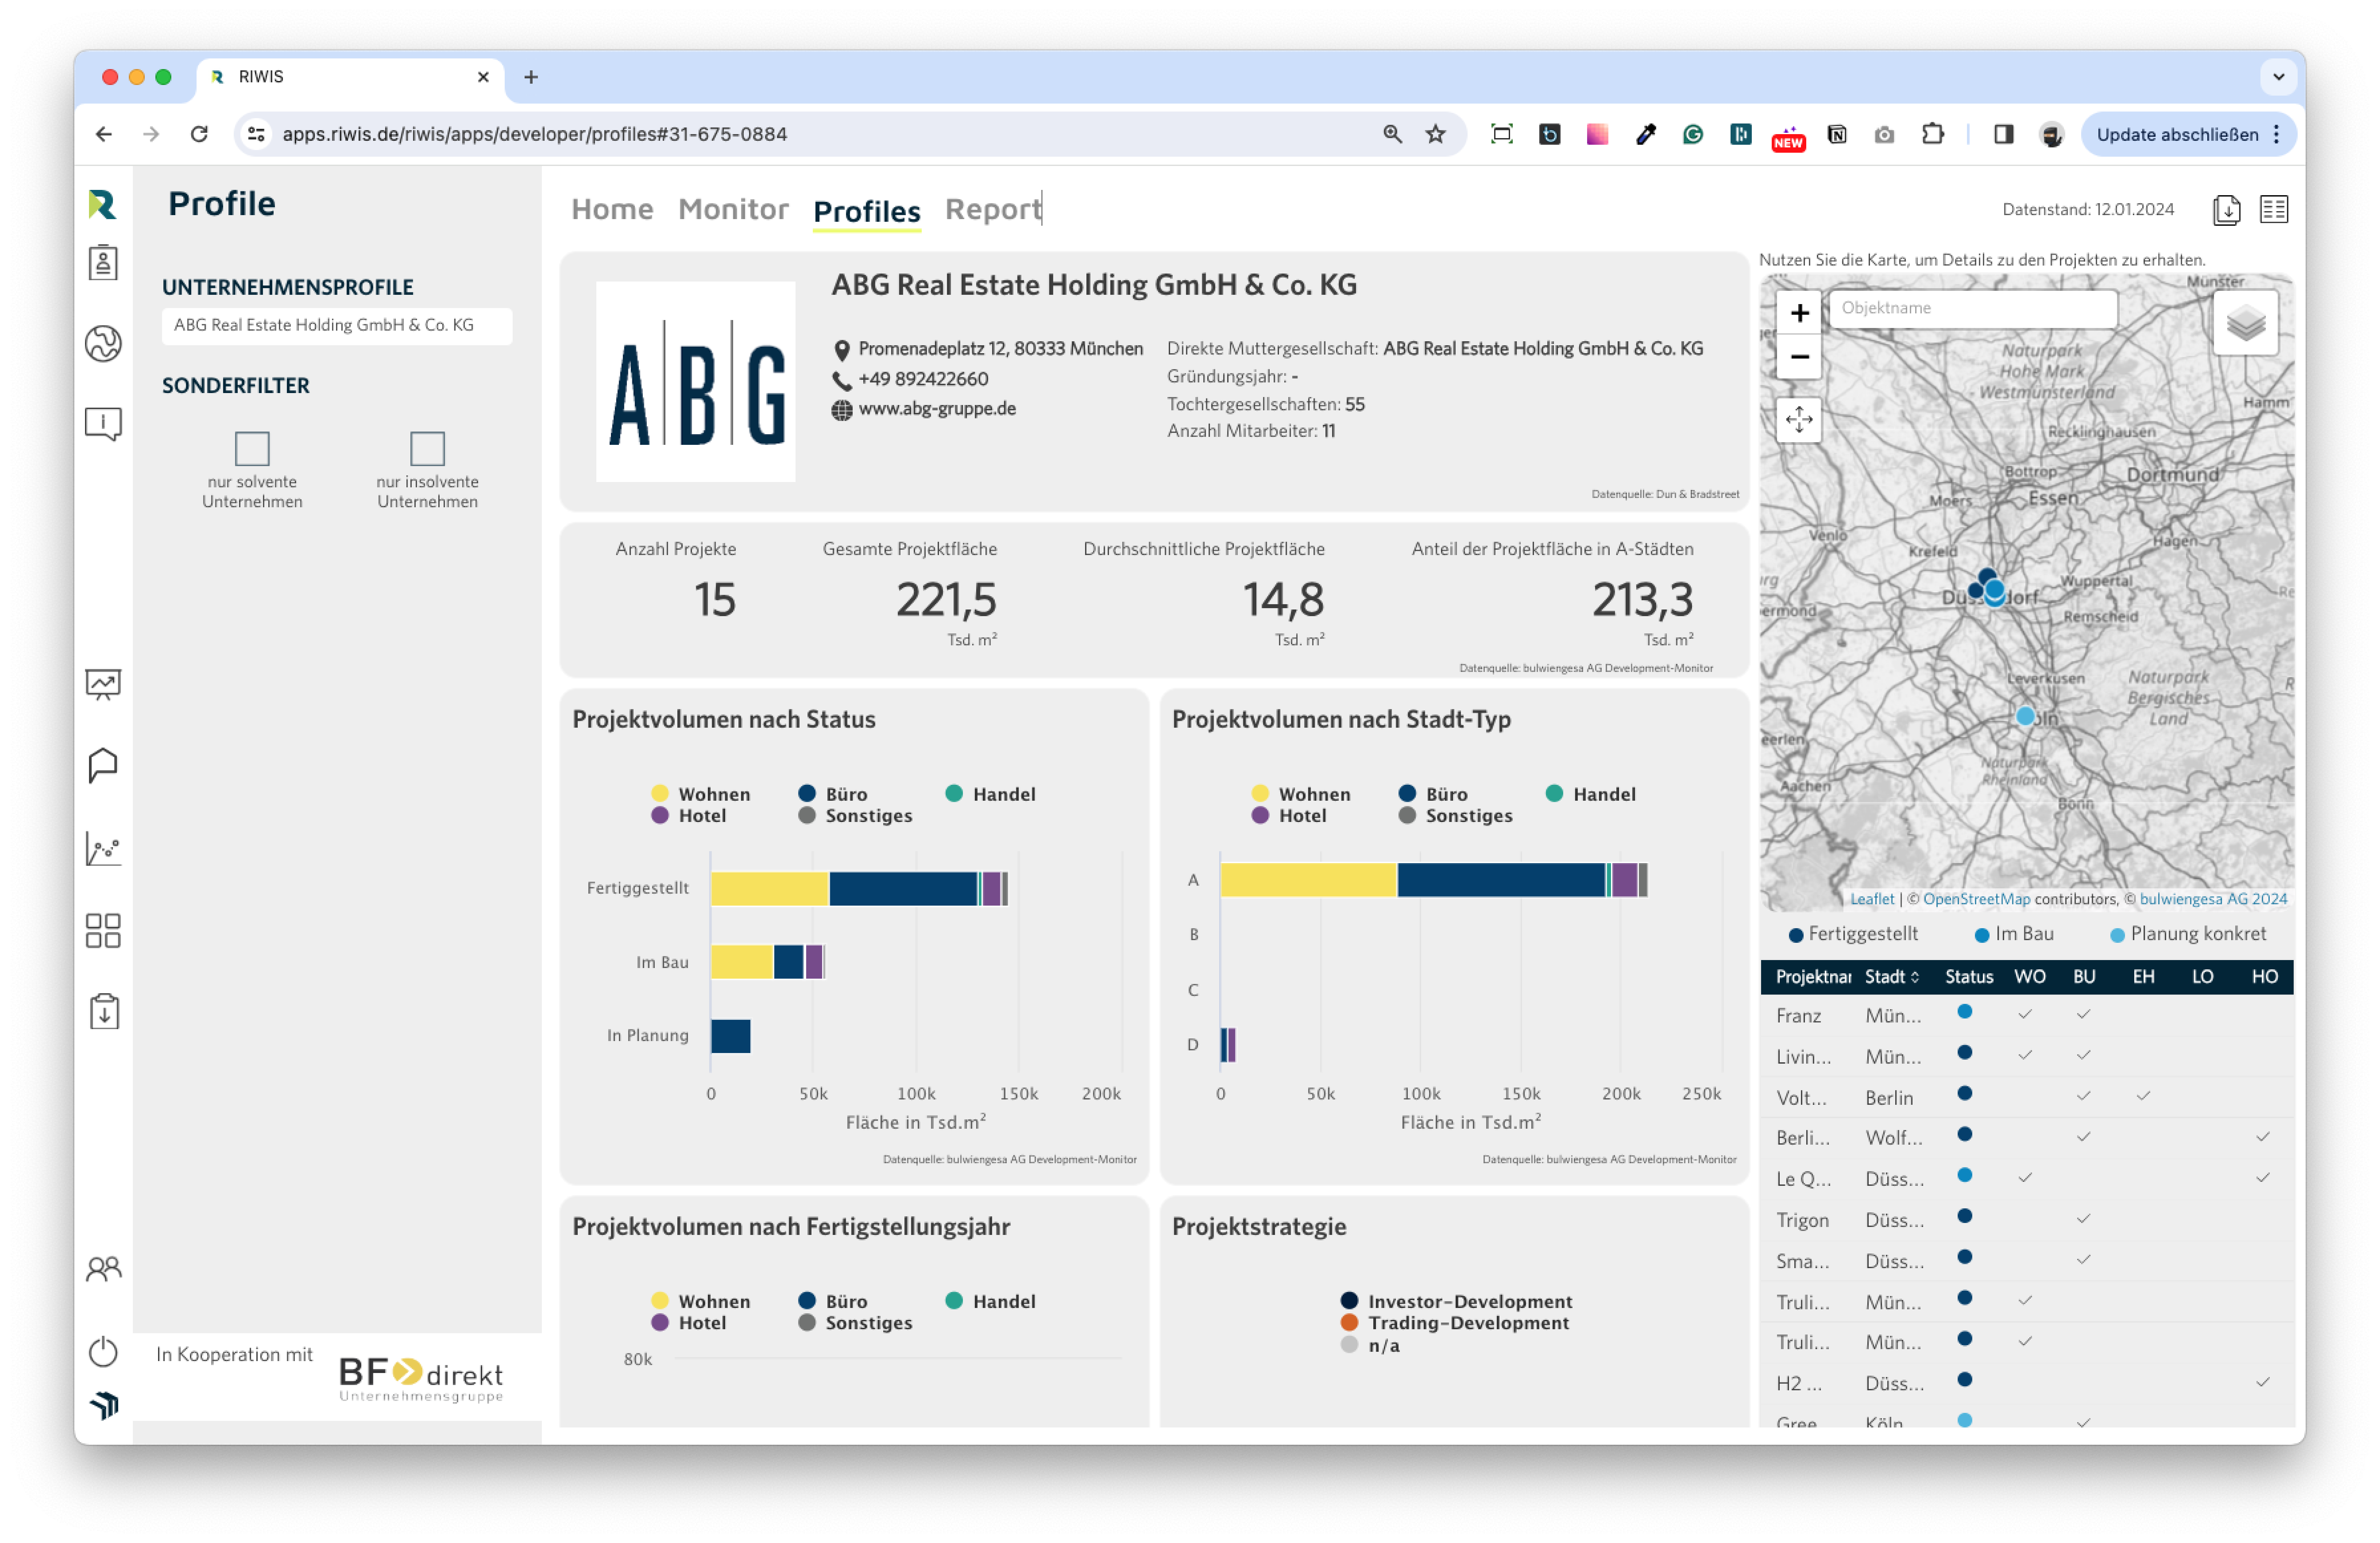
Task: Toggle Handel legend in Projektvolumen nach Stadt-Typ
Action: pyautogui.click(x=1591, y=794)
